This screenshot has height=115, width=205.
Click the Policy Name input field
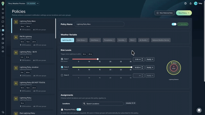[99, 24]
